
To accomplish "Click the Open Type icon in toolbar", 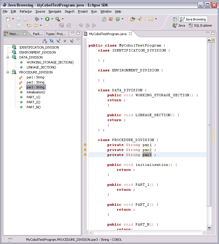I will pos(133,19).
